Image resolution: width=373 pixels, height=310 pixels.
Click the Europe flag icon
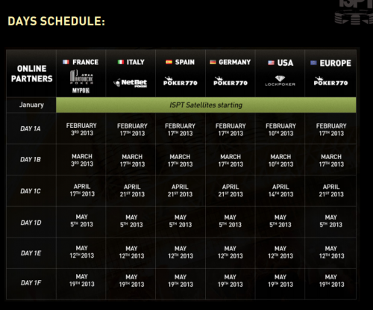[x=313, y=63]
